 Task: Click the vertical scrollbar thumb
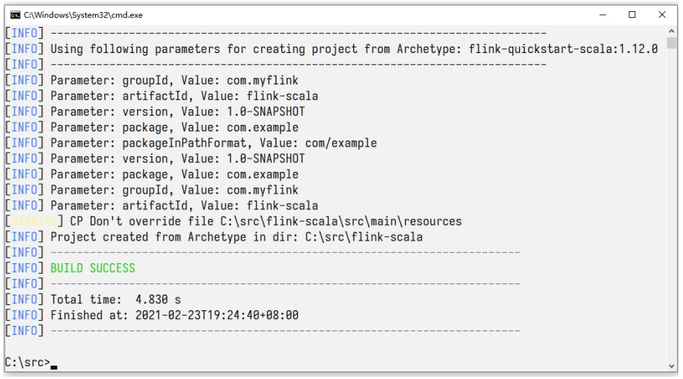click(670, 43)
